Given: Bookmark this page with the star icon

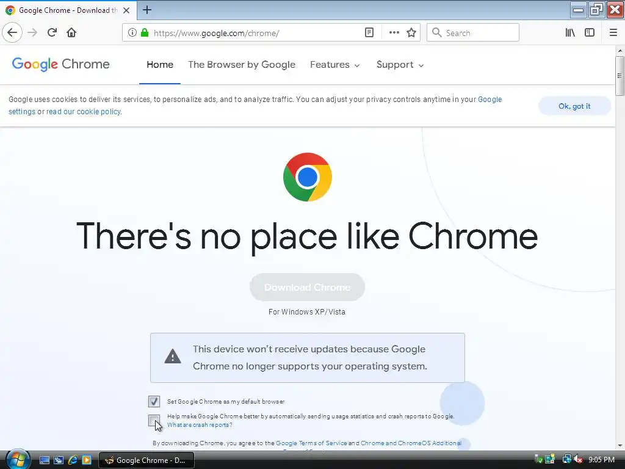Looking at the screenshot, I should pos(411,33).
